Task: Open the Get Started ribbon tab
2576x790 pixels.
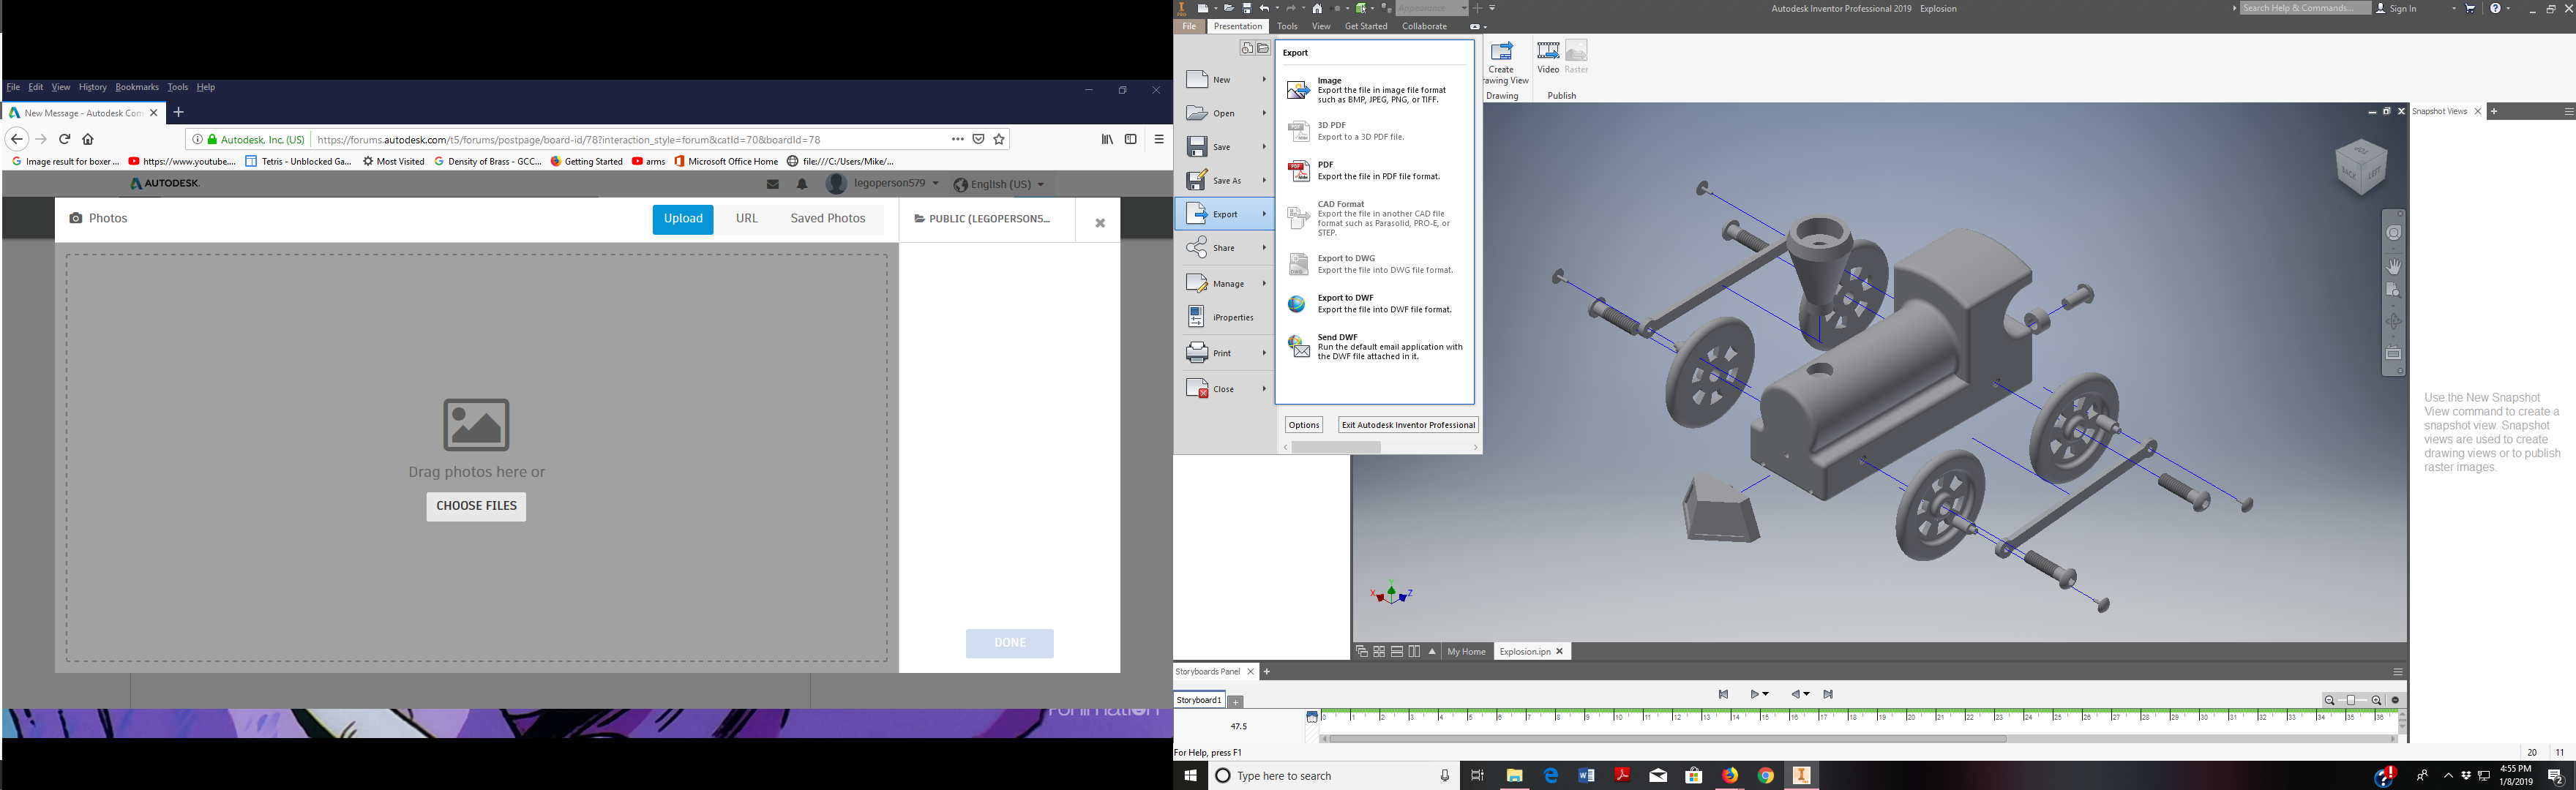Action: click(x=1366, y=26)
